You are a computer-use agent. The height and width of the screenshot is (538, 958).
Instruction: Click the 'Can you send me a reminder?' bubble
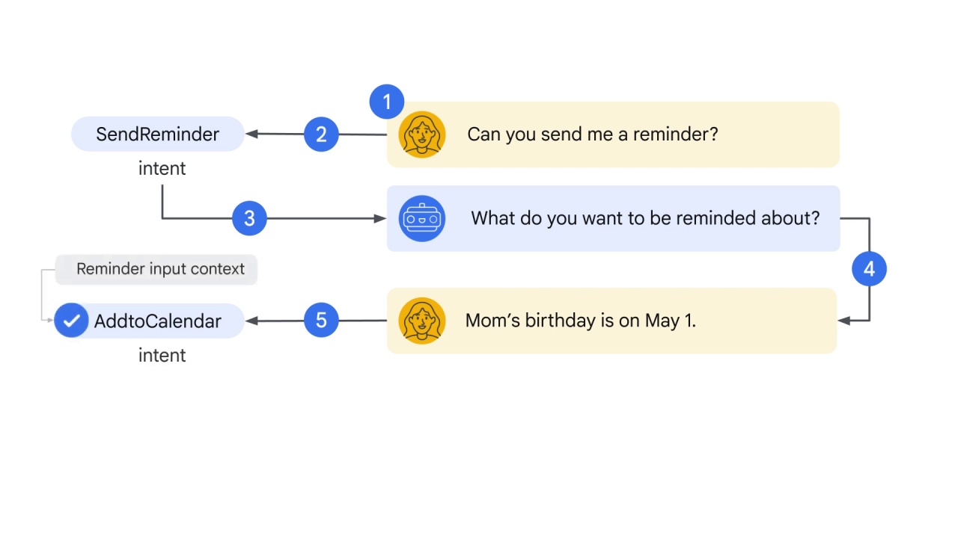tap(613, 134)
